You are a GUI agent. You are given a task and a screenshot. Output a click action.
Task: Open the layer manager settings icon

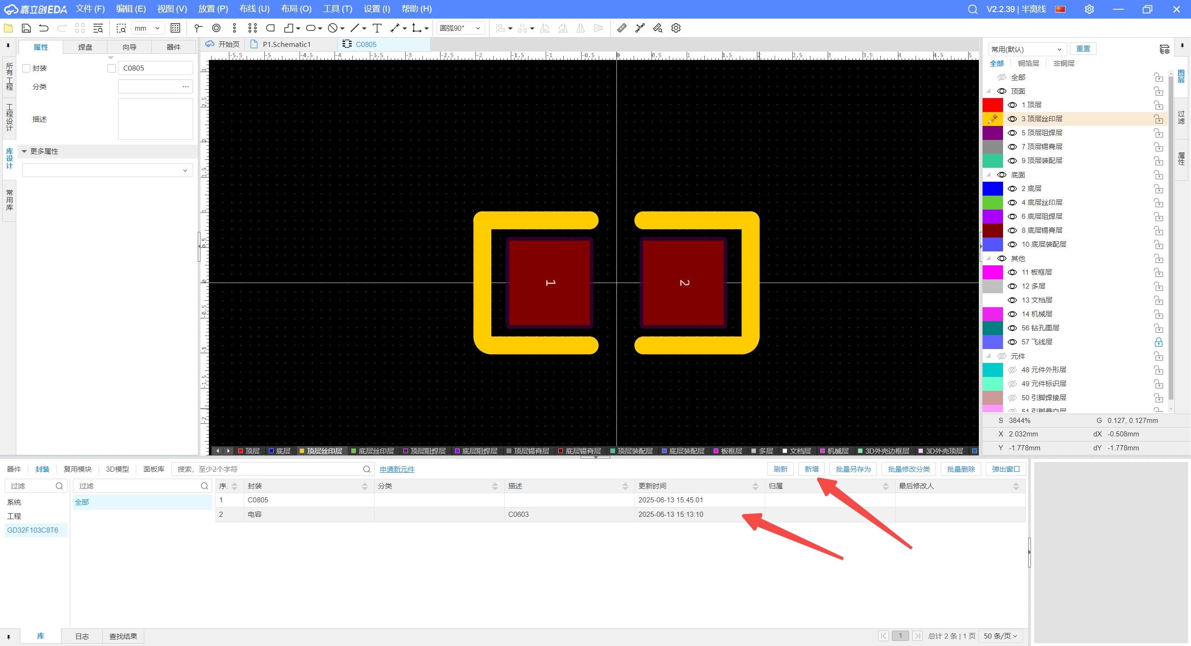[x=1164, y=49]
